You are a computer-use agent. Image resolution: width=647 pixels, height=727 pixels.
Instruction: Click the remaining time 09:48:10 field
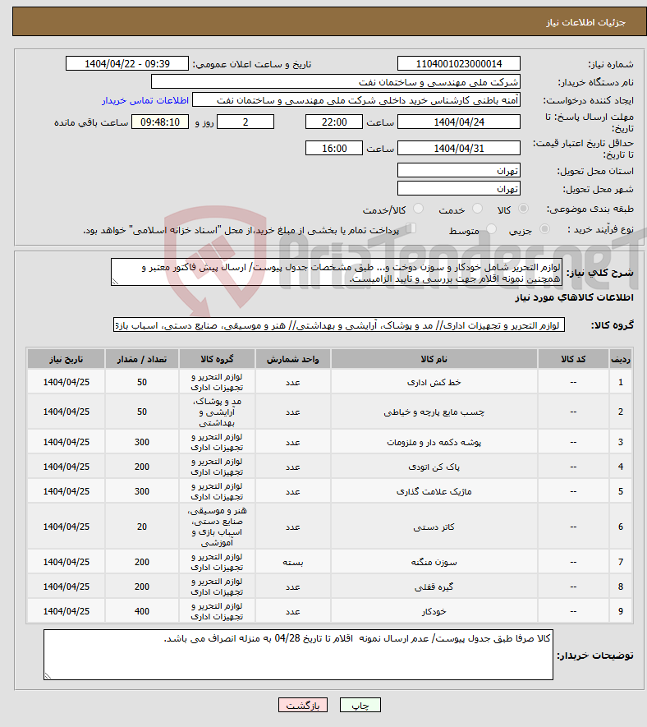point(160,122)
